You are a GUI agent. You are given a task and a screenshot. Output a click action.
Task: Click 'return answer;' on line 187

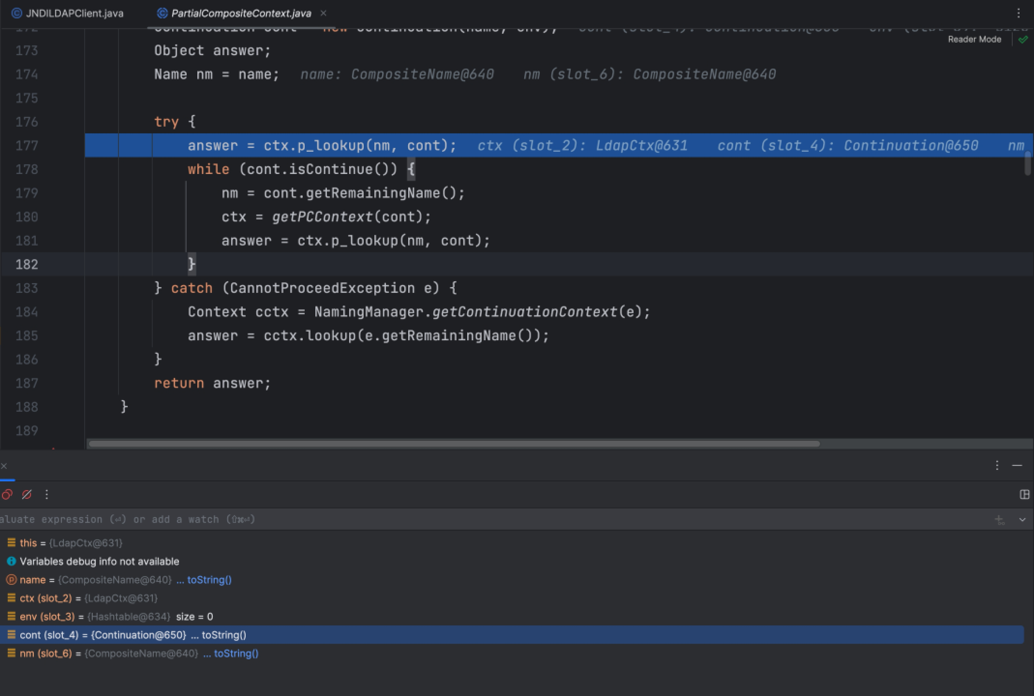click(x=212, y=383)
